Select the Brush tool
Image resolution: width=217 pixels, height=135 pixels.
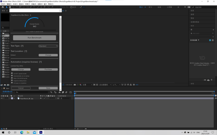(x=38, y=7)
